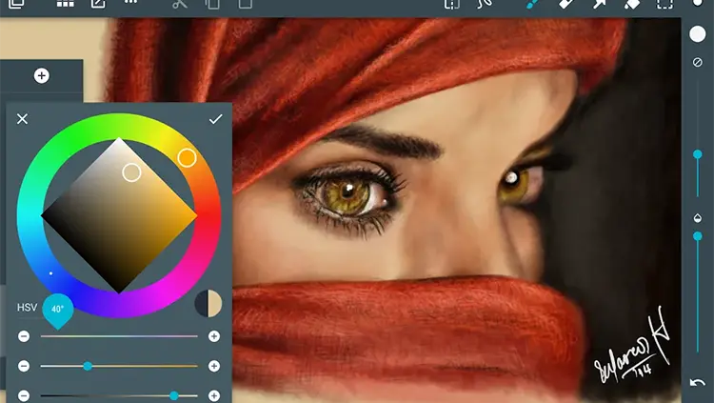
Task: Choose the scissors Cut icon
Action: click(x=180, y=4)
